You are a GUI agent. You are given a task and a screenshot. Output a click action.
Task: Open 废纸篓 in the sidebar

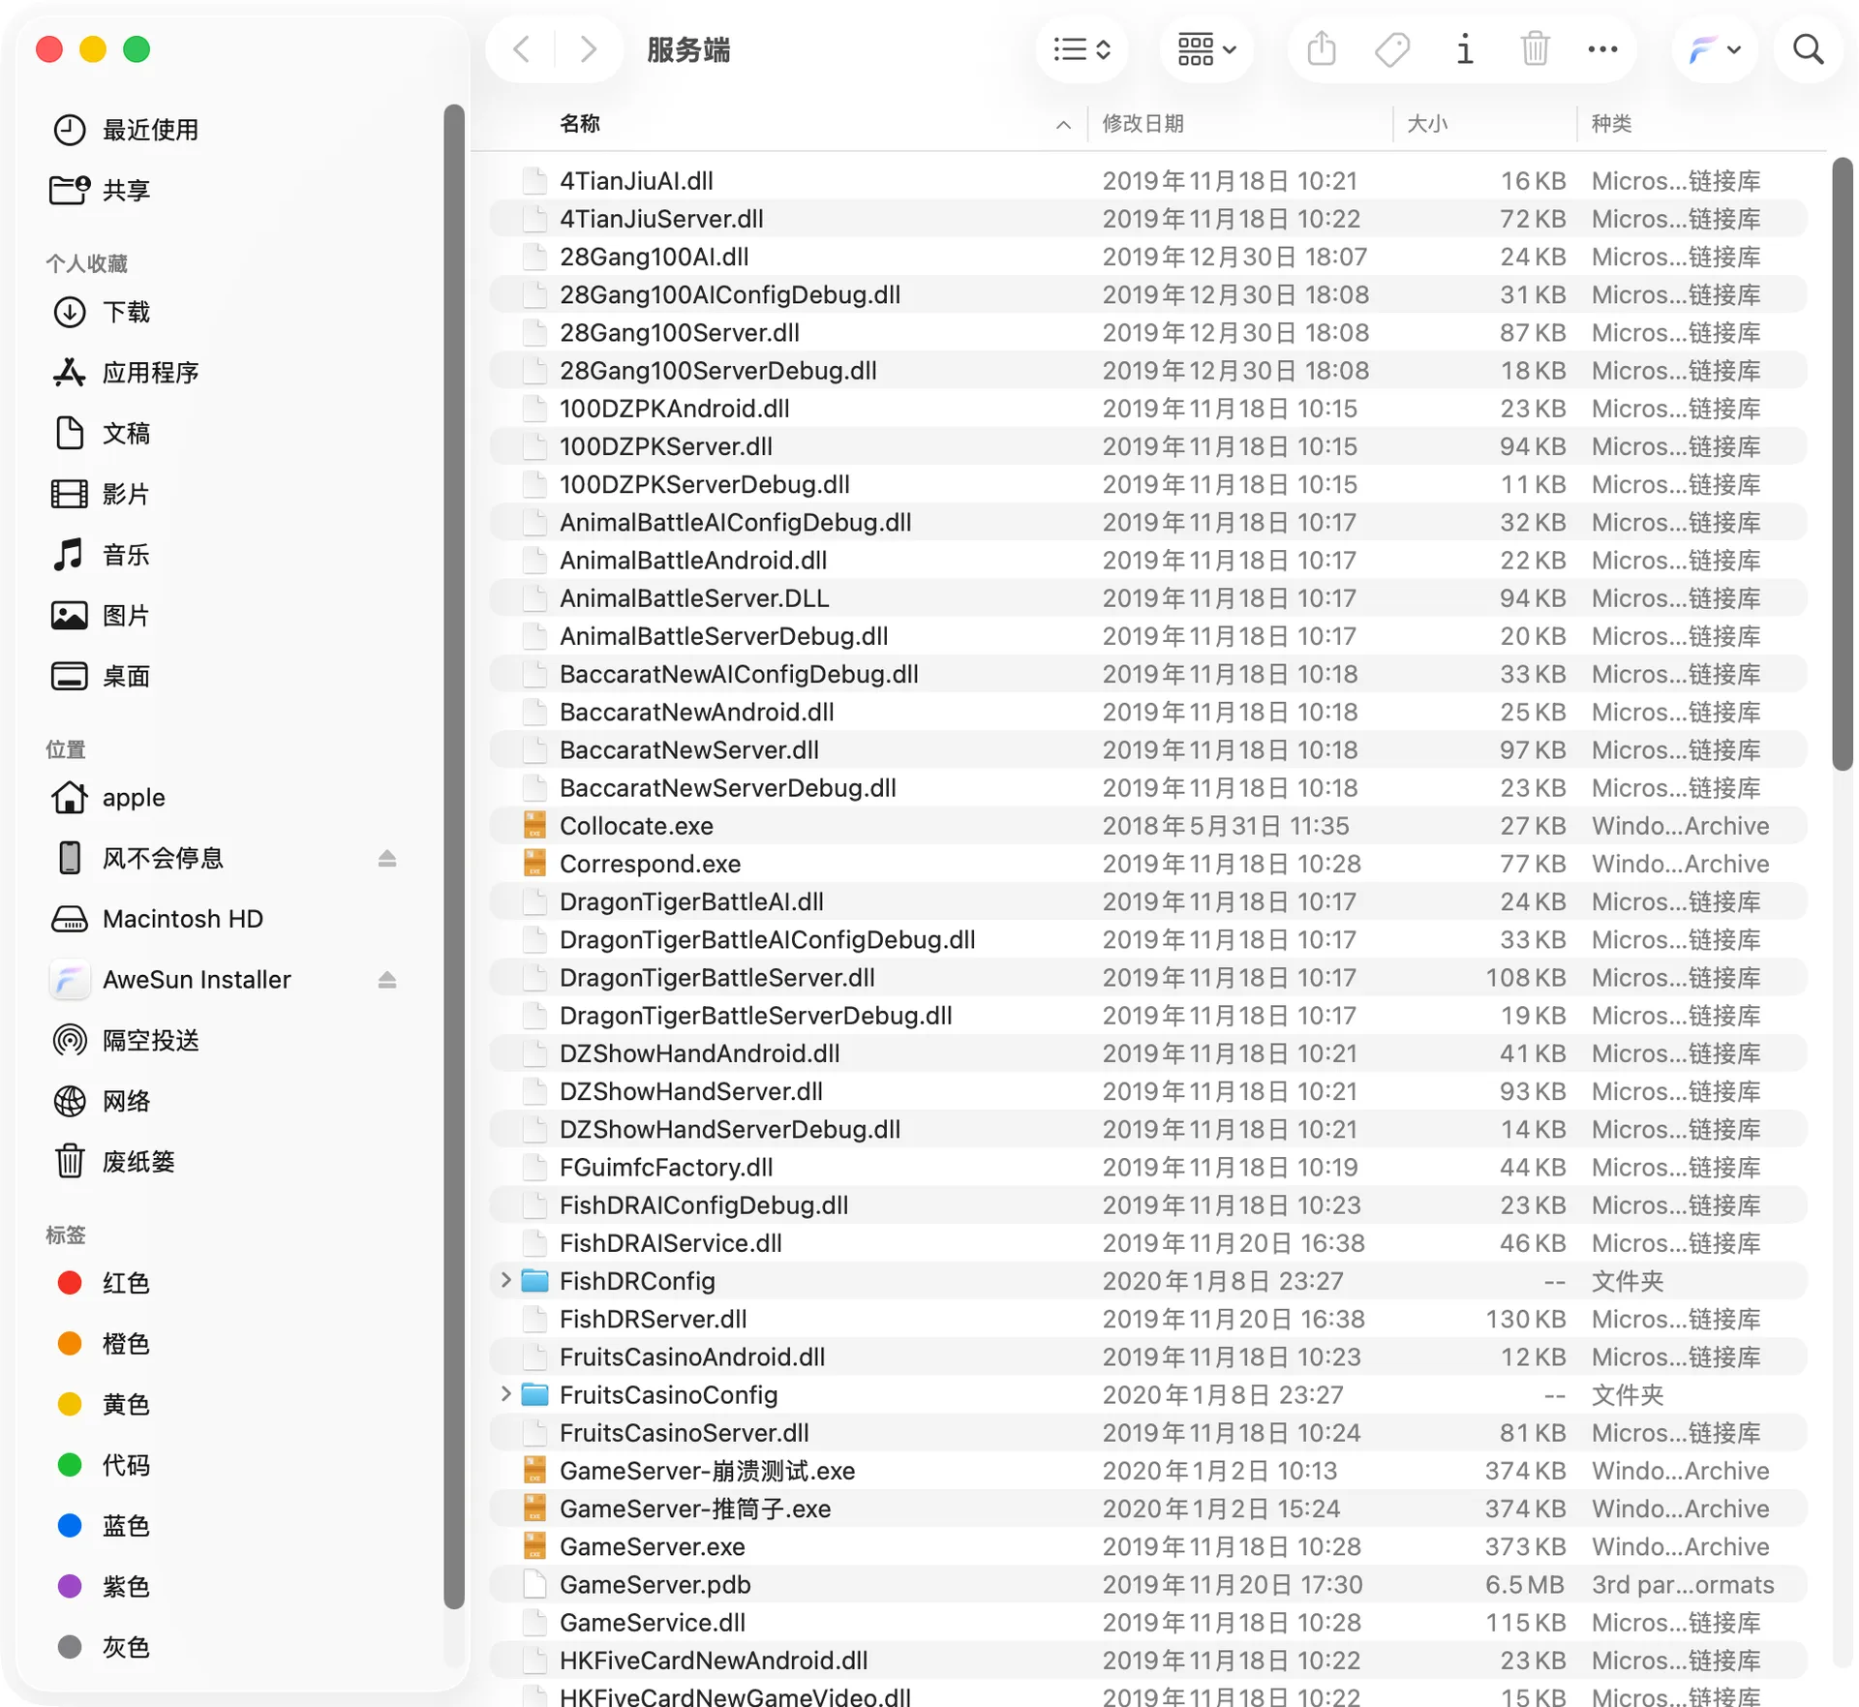138,1162
